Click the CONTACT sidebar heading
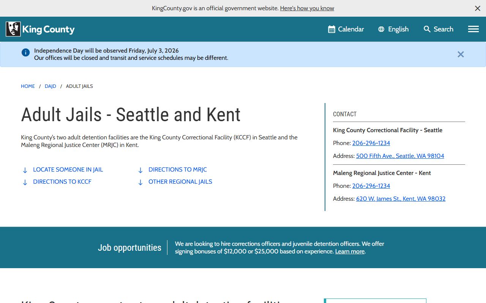486x303 pixels. click(345, 114)
